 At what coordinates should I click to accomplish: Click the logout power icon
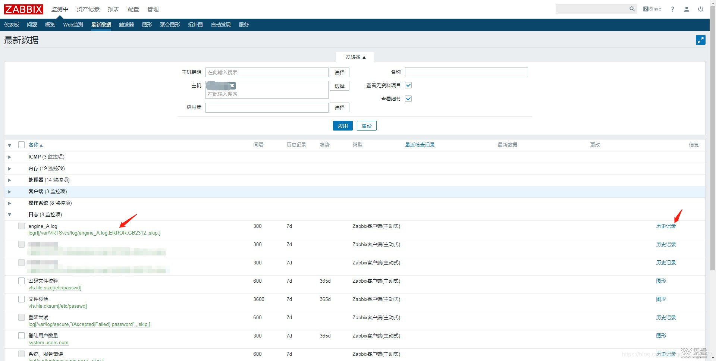pyautogui.click(x=701, y=9)
